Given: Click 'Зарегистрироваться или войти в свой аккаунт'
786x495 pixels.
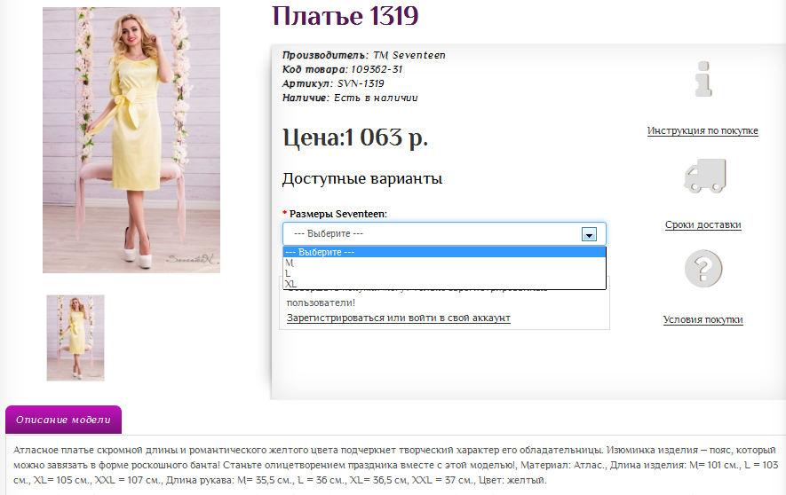Looking at the screenshot, I should (398, 318).
